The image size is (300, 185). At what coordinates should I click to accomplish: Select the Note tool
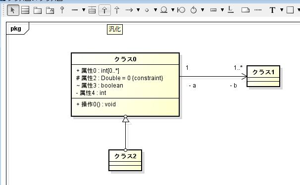point(246,10)
